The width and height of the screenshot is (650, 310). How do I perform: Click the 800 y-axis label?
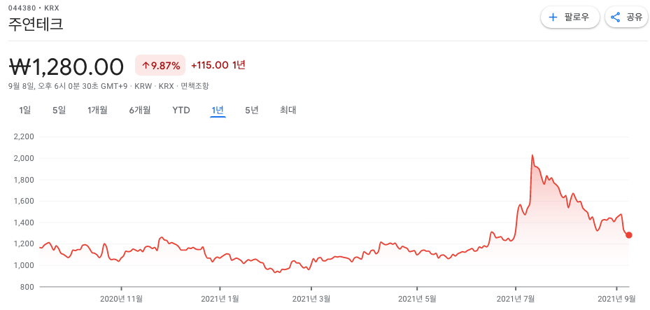tap(28, 287)
